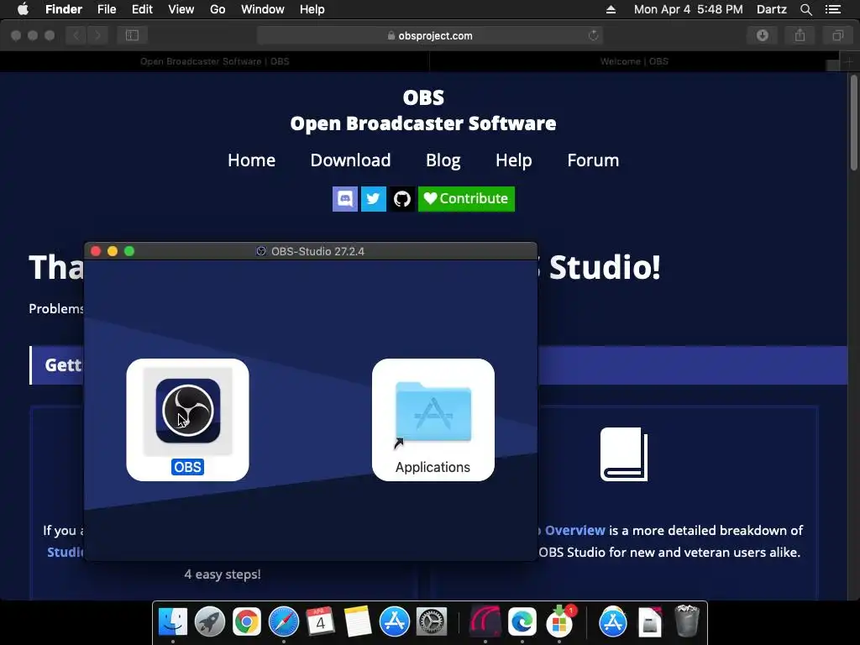Open Finder from the Dock
The height and width of the screenshot is (645, 860).
173,621
